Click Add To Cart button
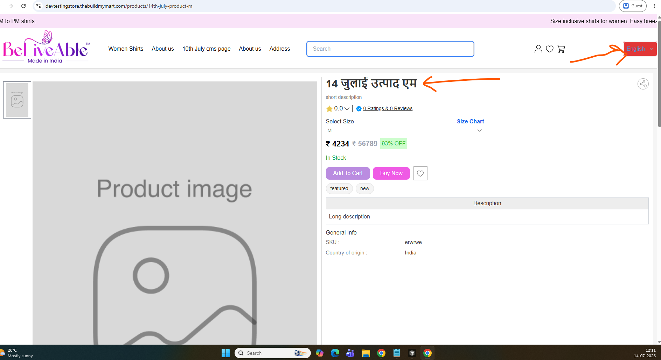 pos(348,173)
